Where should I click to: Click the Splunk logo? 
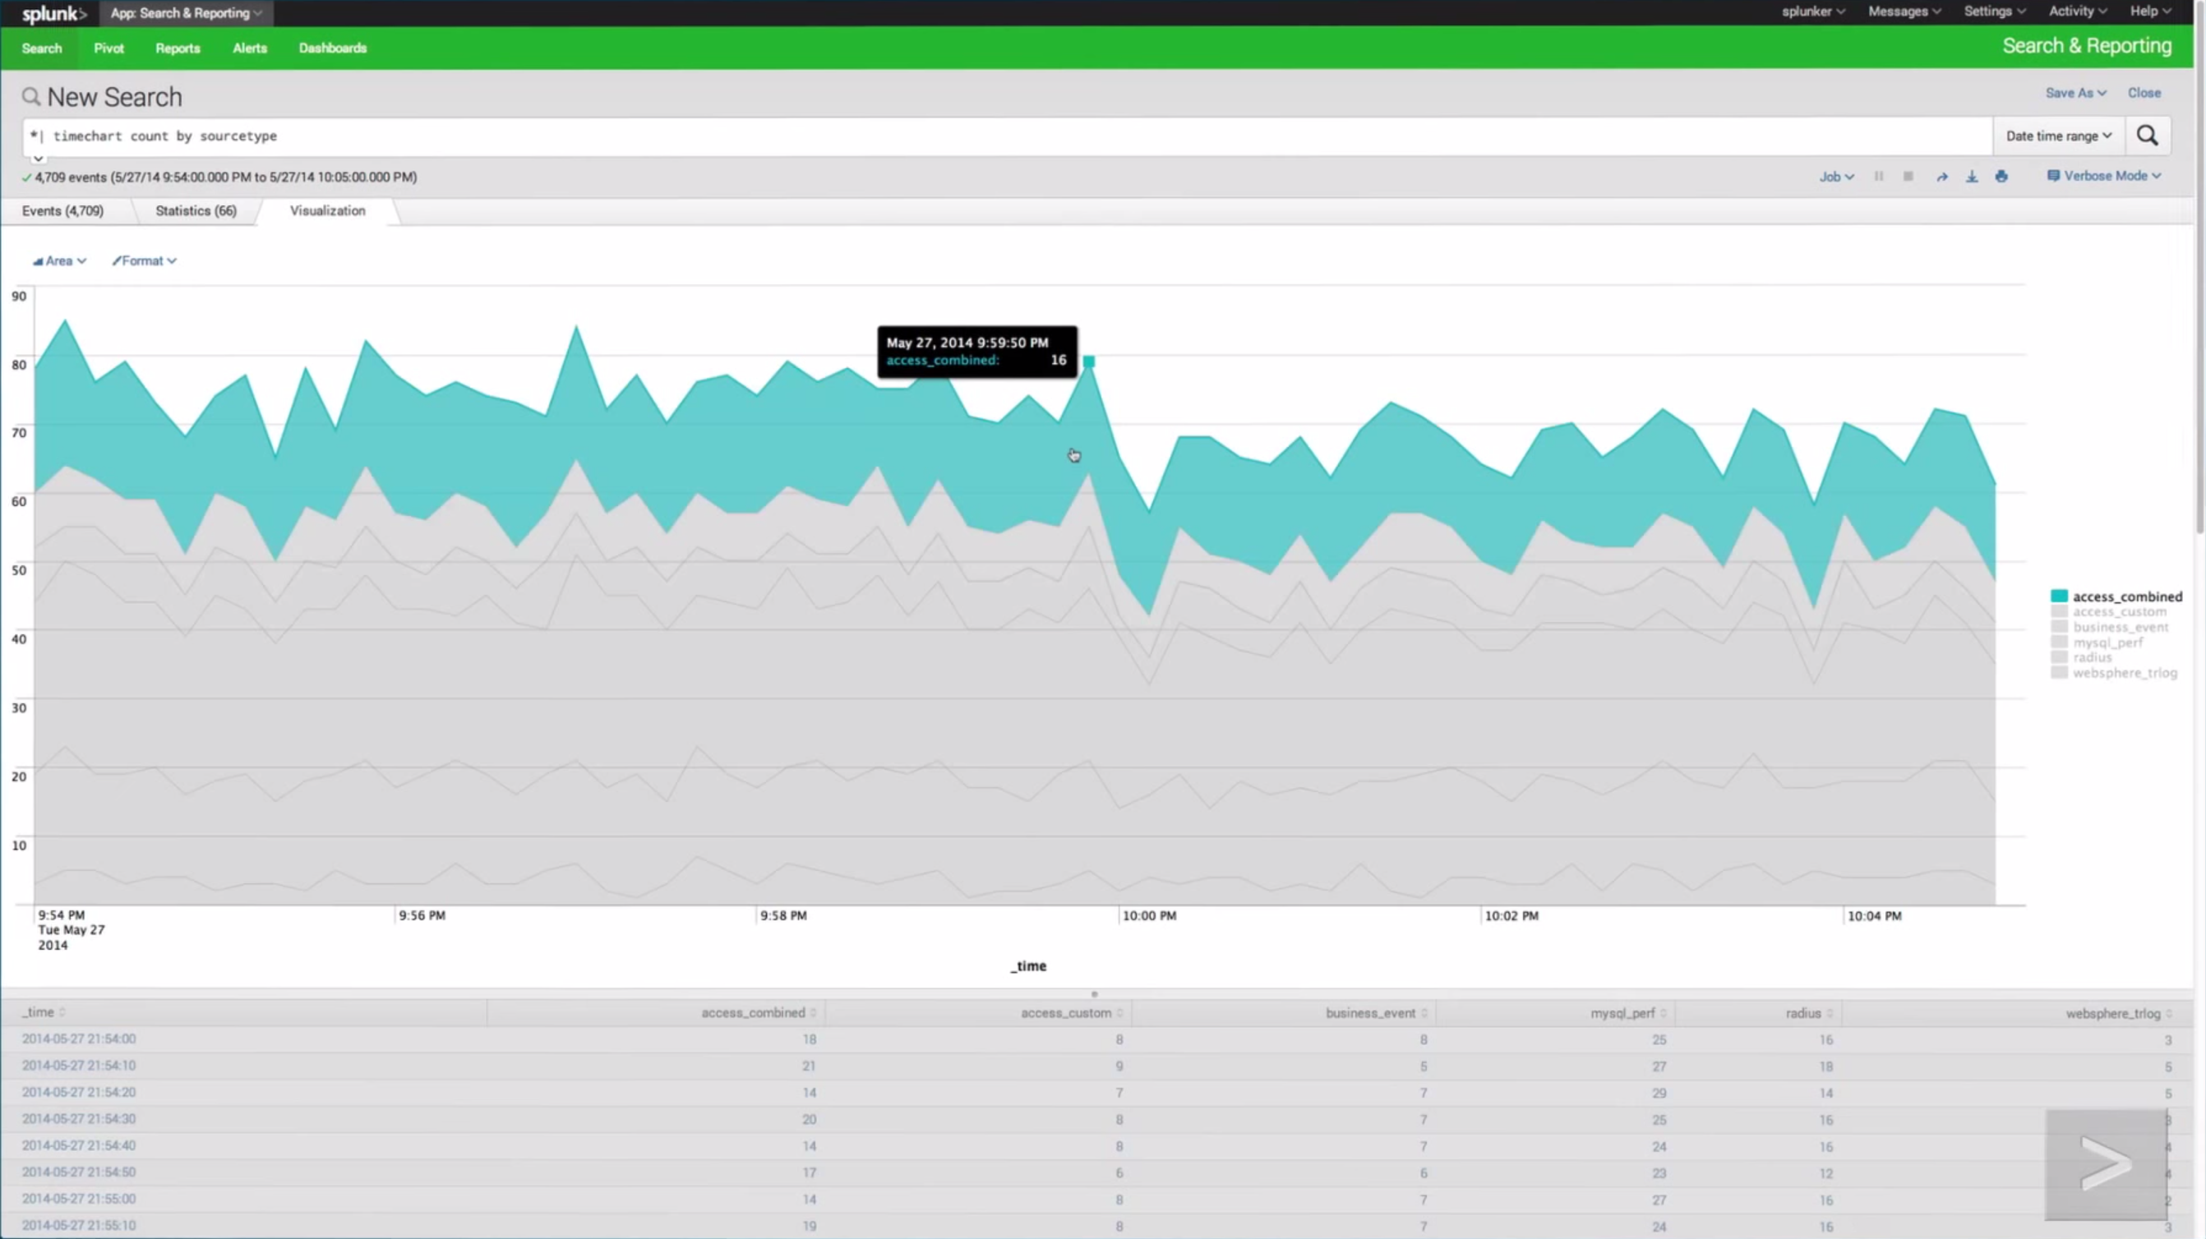pos(53,14)
